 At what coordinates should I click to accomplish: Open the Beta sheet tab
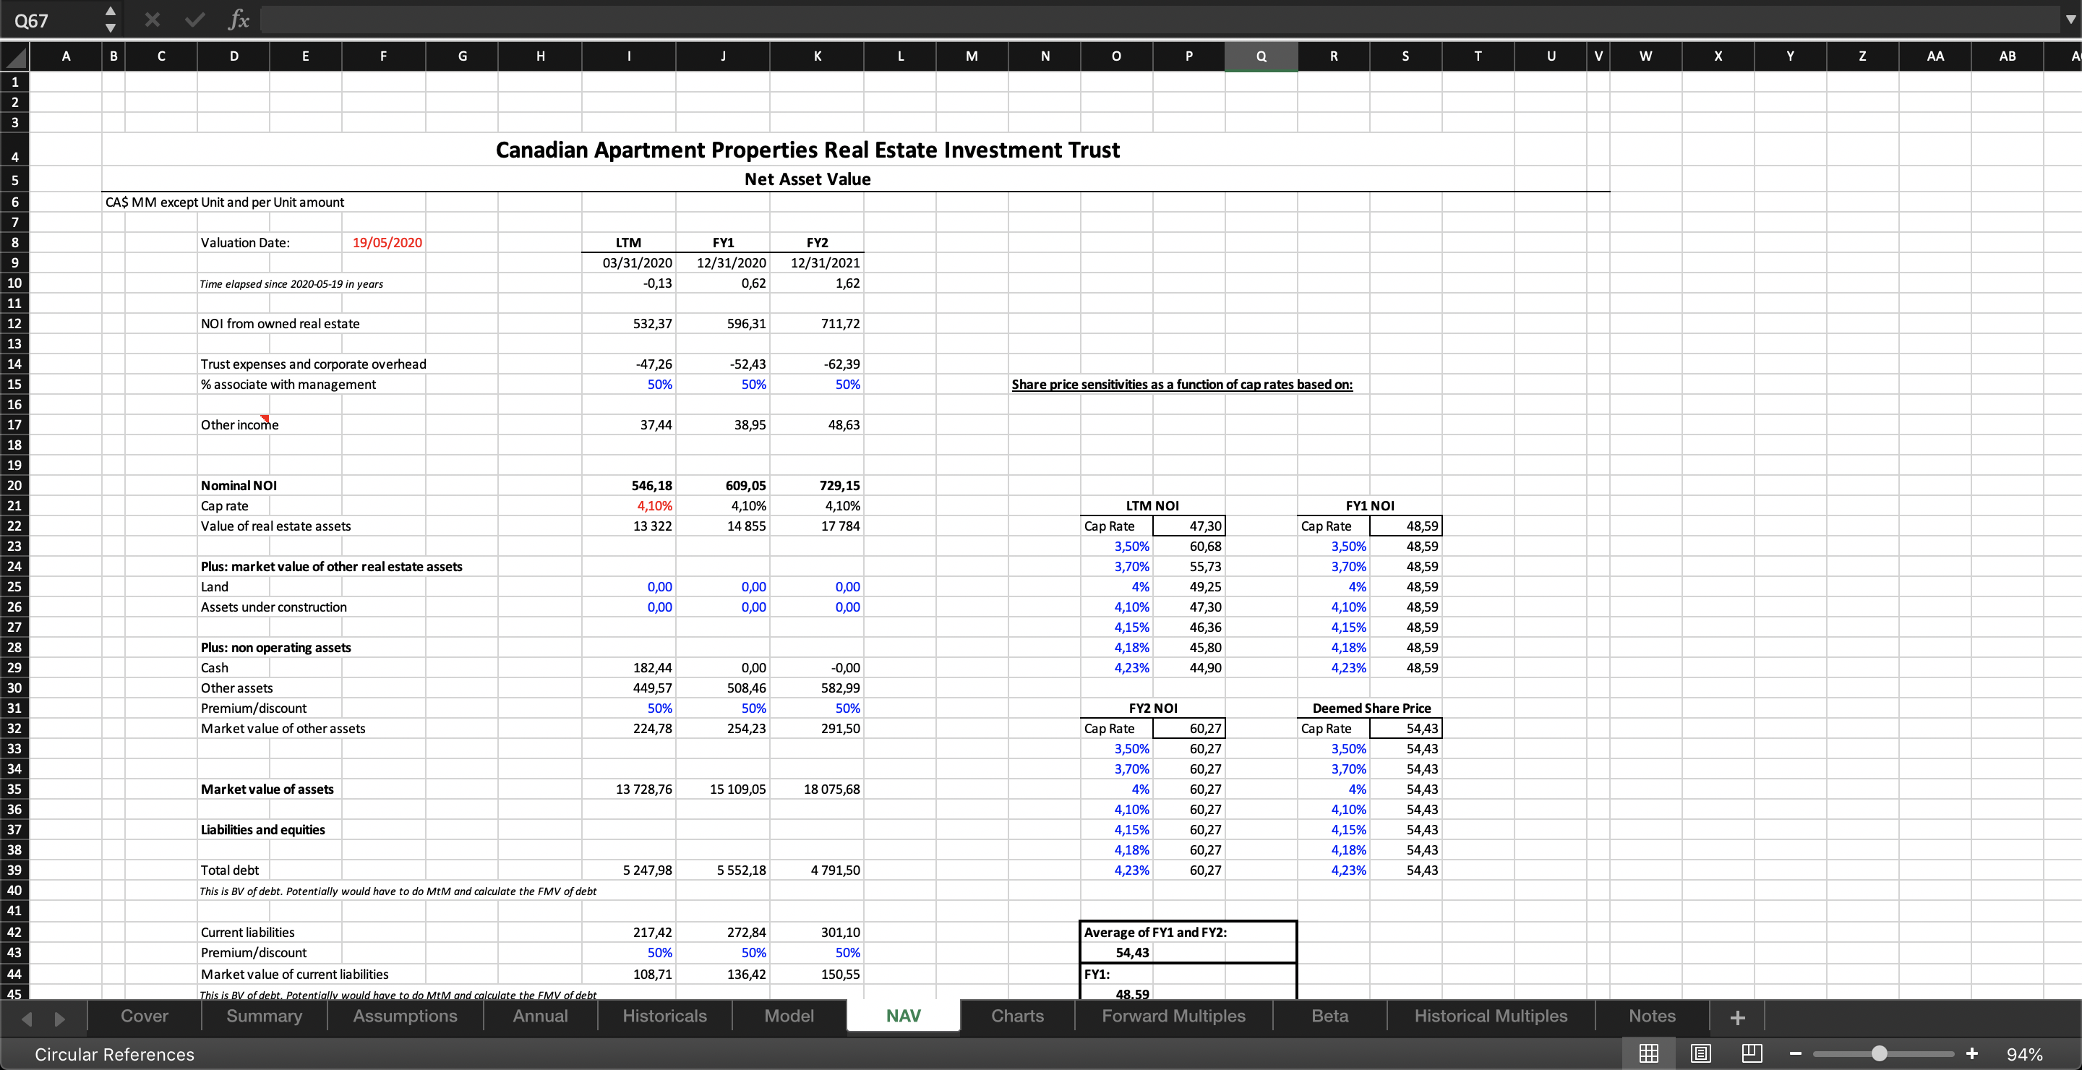click(x=1329, y=1016)
